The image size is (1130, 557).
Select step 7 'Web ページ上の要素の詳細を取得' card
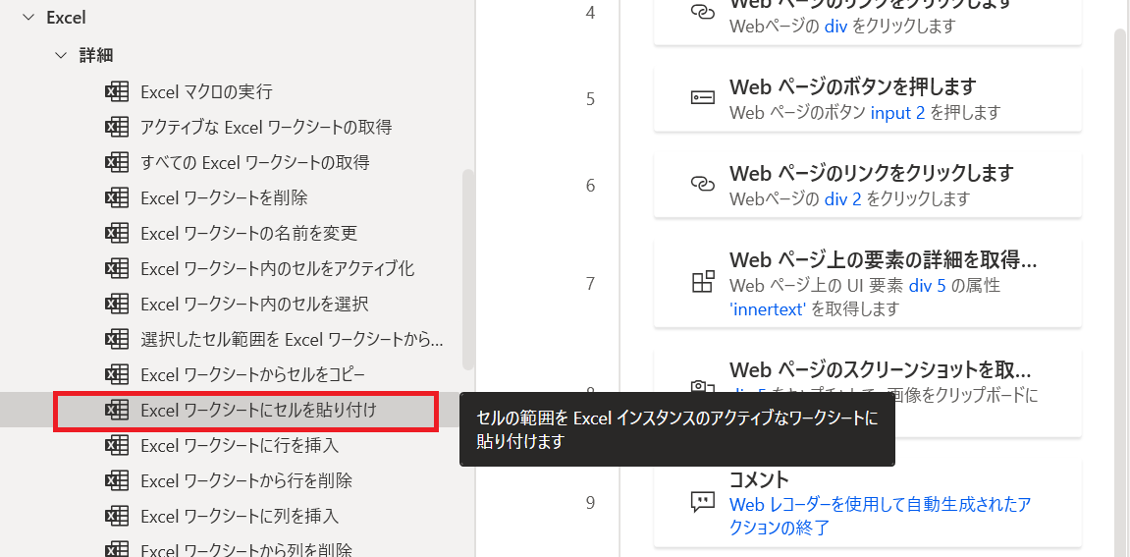[x=868, y=283]
